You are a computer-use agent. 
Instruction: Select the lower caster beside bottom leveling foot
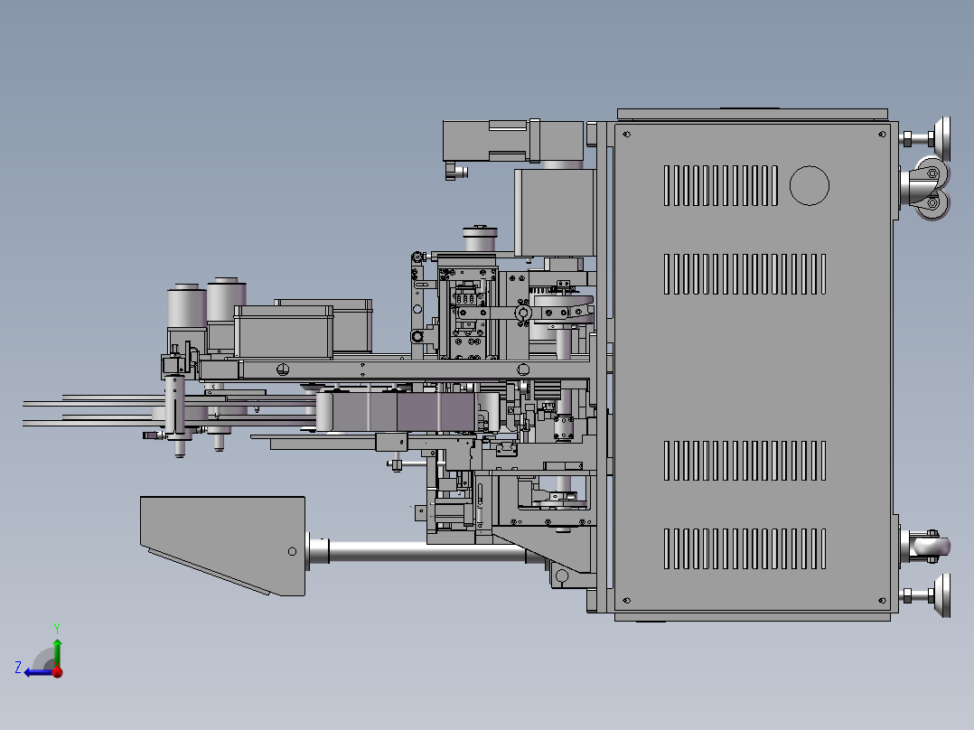pyautogui.click(x=925, y=546)
